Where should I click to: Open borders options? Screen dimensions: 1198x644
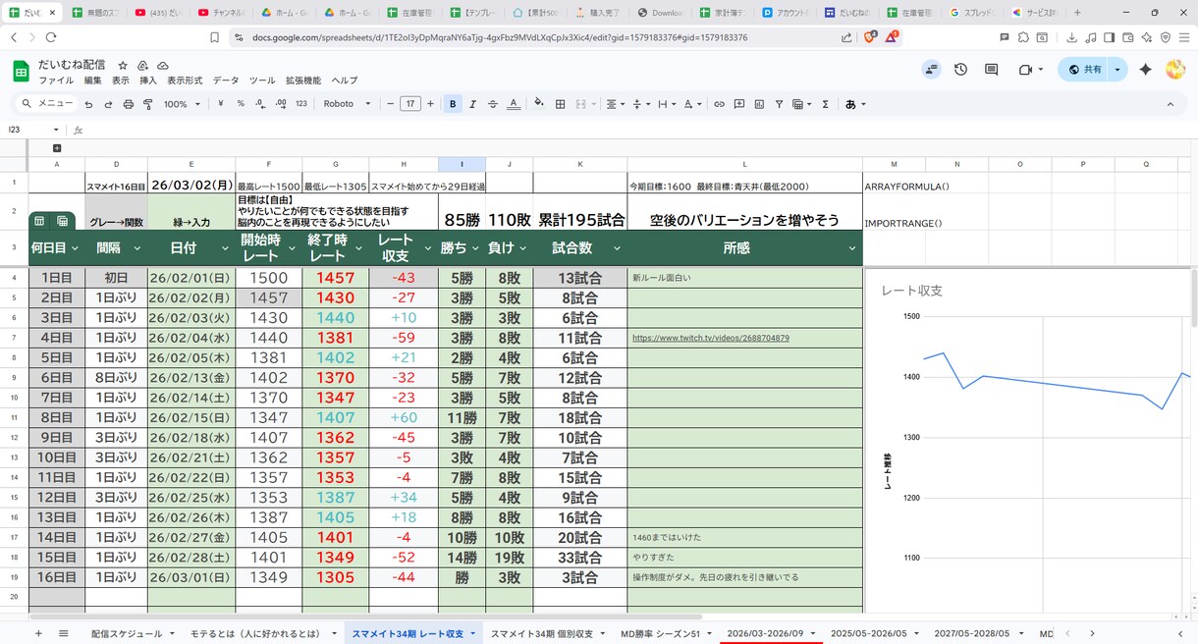point(560,104)
